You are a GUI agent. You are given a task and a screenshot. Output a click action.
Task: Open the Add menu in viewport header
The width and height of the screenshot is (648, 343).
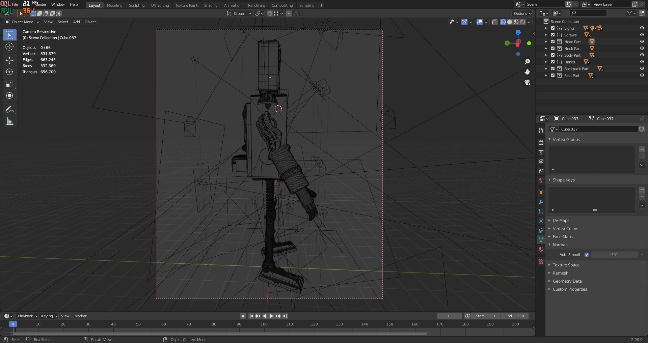[76, 22]
